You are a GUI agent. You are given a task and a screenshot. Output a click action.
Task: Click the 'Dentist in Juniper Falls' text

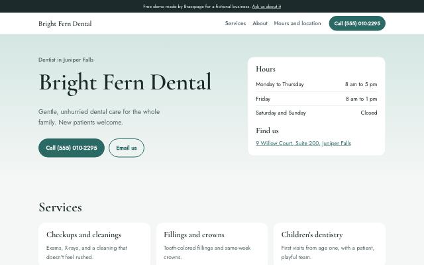click(66, 60)
